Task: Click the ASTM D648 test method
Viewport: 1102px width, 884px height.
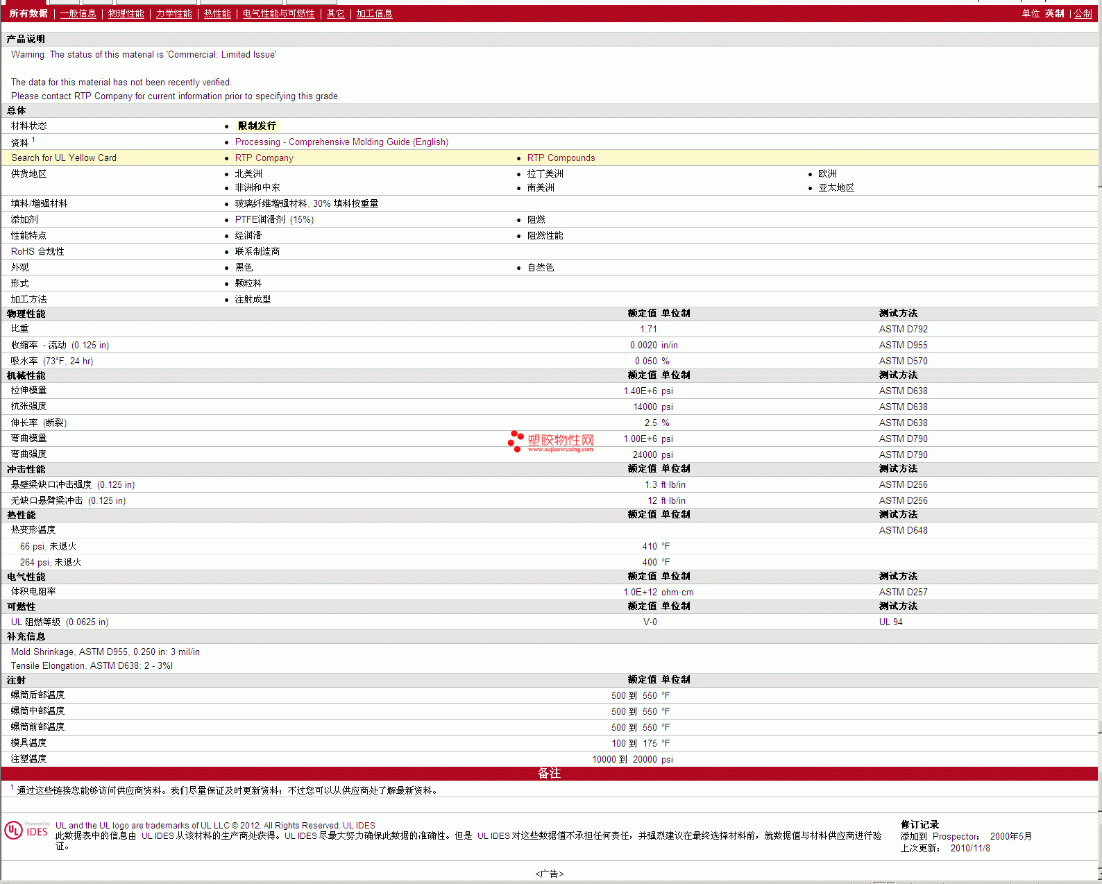Action: (x=903, y=531)
